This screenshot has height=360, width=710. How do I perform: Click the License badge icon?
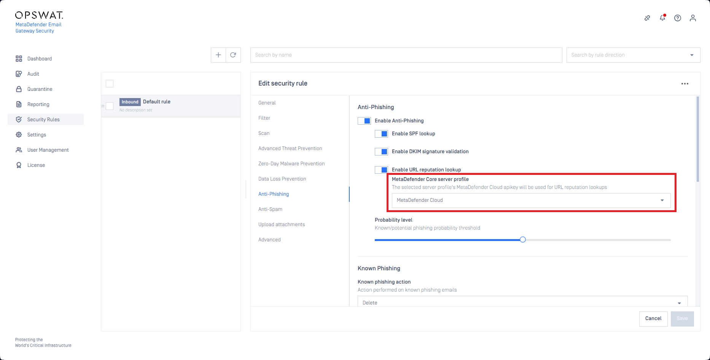[19, 165]
